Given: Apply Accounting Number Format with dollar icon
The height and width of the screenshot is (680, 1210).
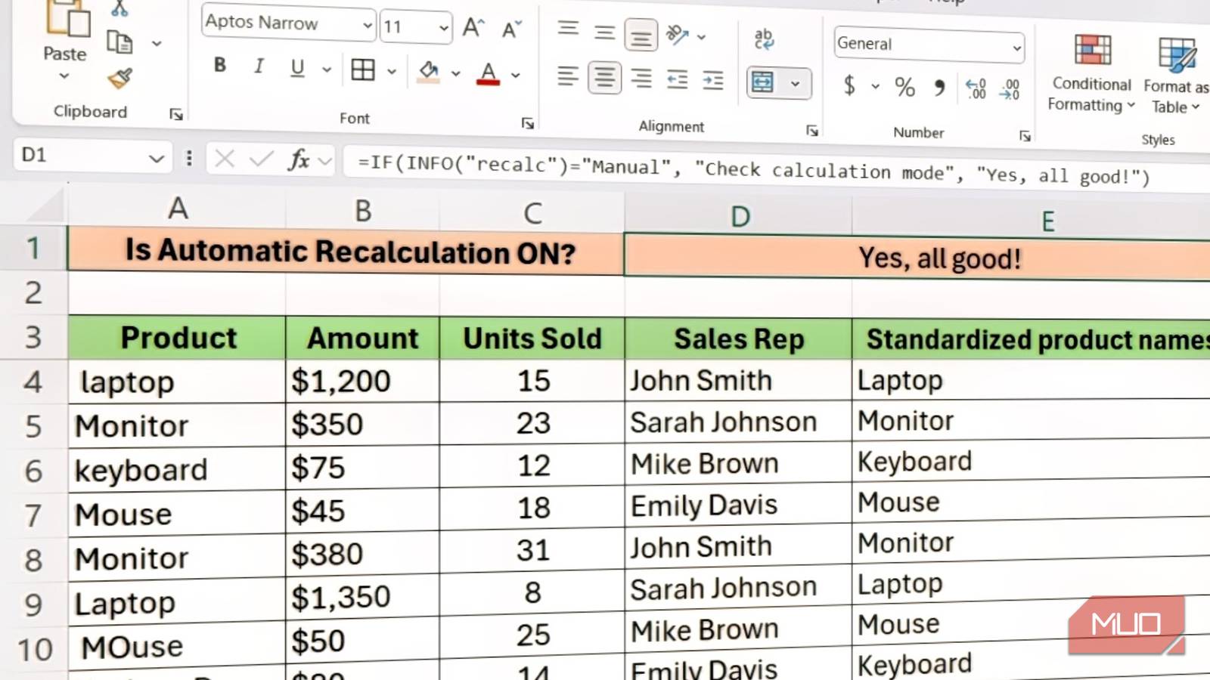Looking at the screenshot, I should [x=851, y=85].
